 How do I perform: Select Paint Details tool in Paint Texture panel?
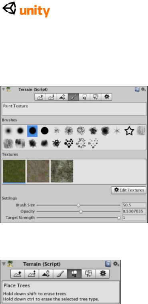[95, 97]
